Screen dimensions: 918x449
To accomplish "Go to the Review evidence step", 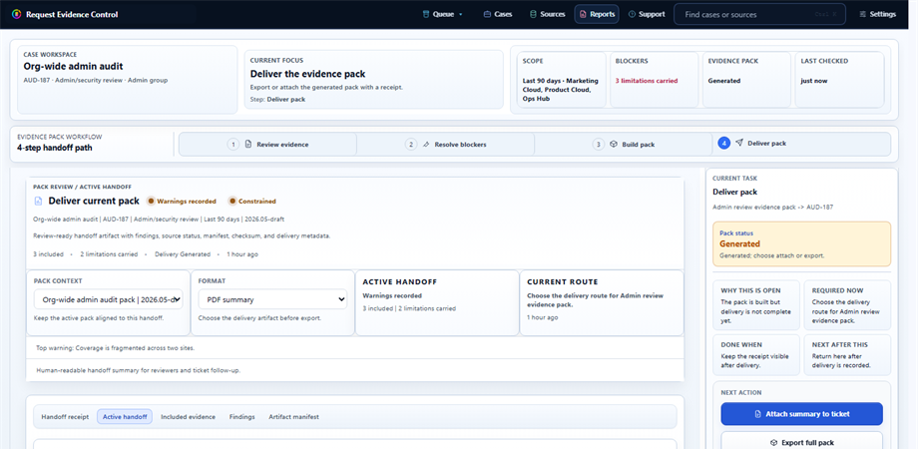I will 267,144.
